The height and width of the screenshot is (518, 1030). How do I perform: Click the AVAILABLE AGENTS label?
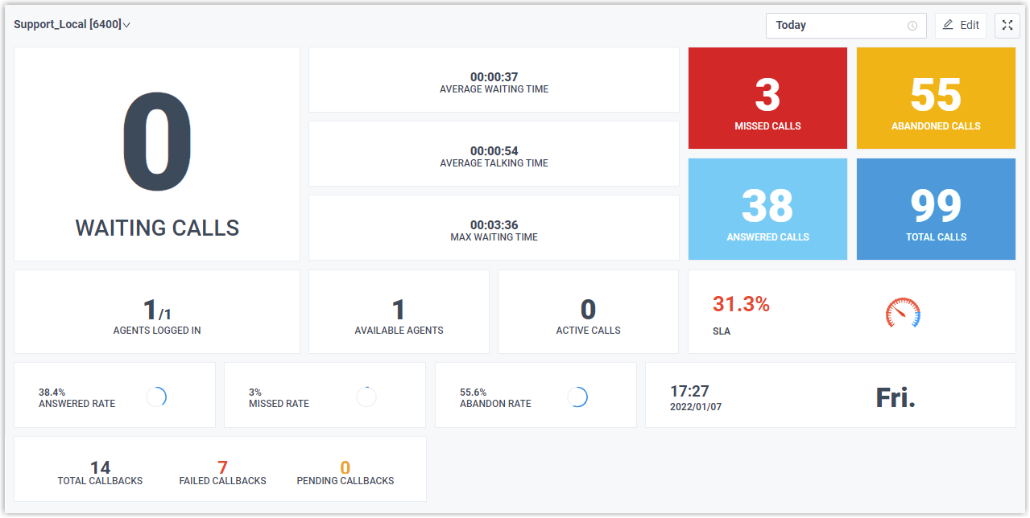[x=399, y=331]
